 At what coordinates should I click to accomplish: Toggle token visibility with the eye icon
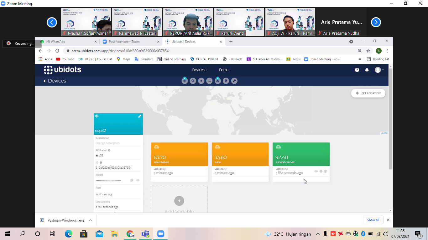coord(138,180)
